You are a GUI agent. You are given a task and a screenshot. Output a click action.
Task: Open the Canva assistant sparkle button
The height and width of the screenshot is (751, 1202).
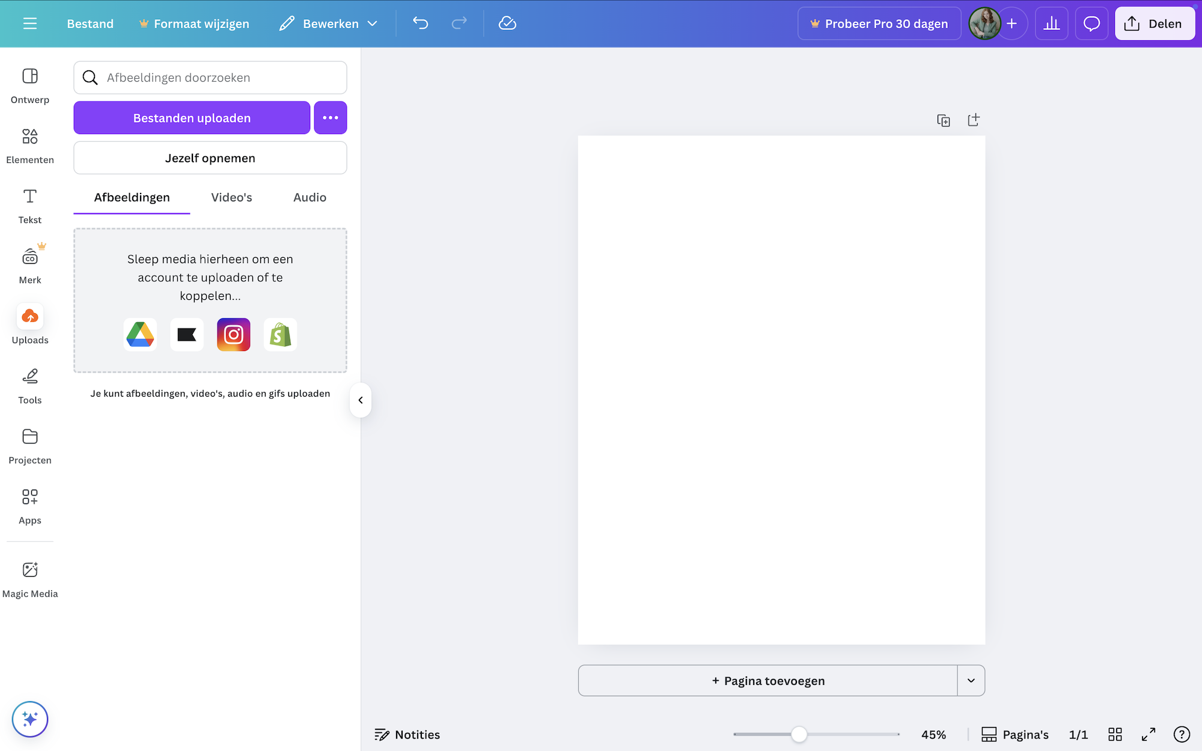pyautogui.click(x=29, y=719)
